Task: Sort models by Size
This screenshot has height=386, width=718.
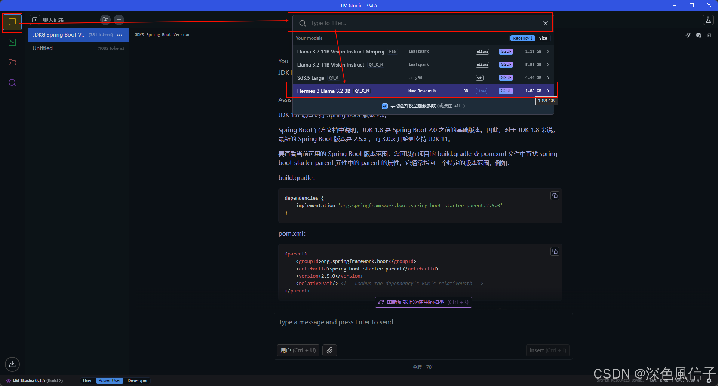Action: [x=543, y=38]
